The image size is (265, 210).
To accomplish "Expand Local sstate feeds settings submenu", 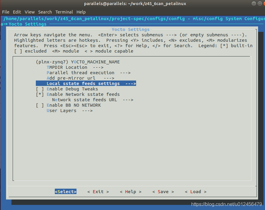I will point(86,84).
